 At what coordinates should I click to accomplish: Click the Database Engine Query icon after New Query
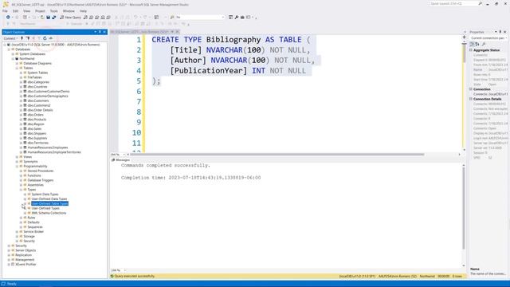85,18
